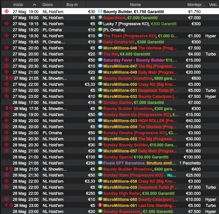Select The Hot, €4.000 Garantiti tournament

[127, 54]
